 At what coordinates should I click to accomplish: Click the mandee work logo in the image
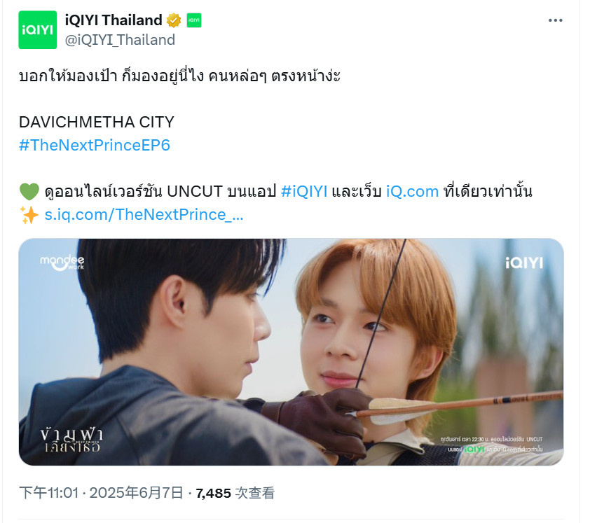coord(62,263)
